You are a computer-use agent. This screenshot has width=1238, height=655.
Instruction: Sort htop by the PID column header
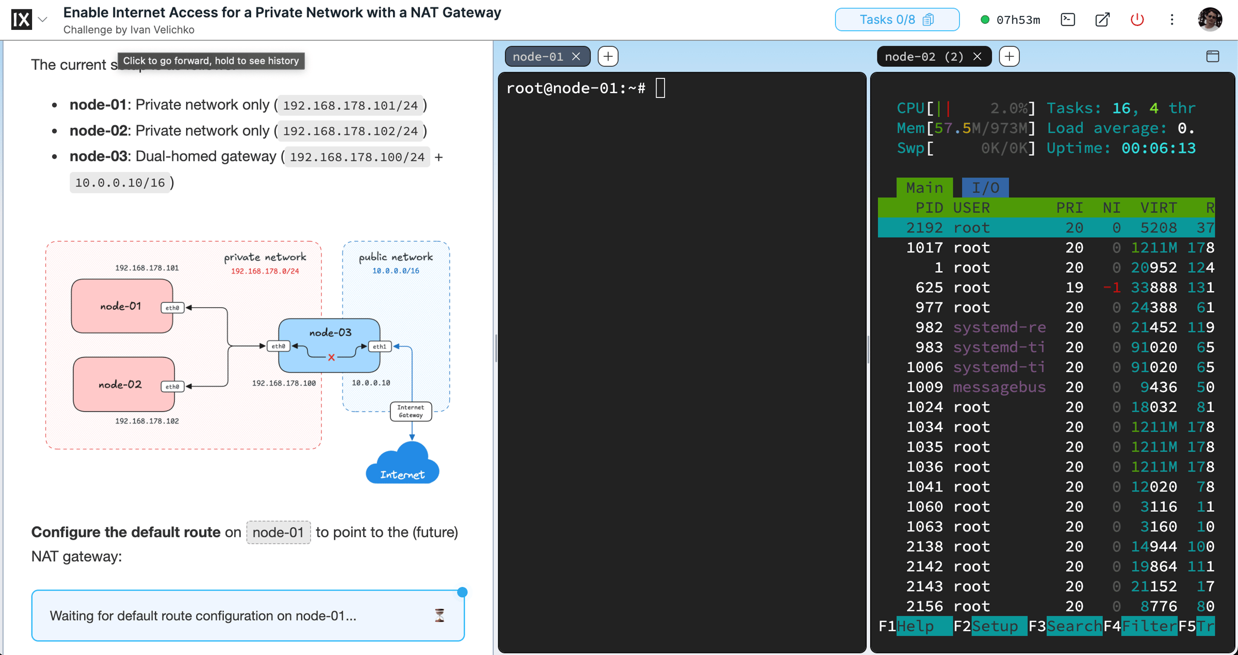[929, 208]
